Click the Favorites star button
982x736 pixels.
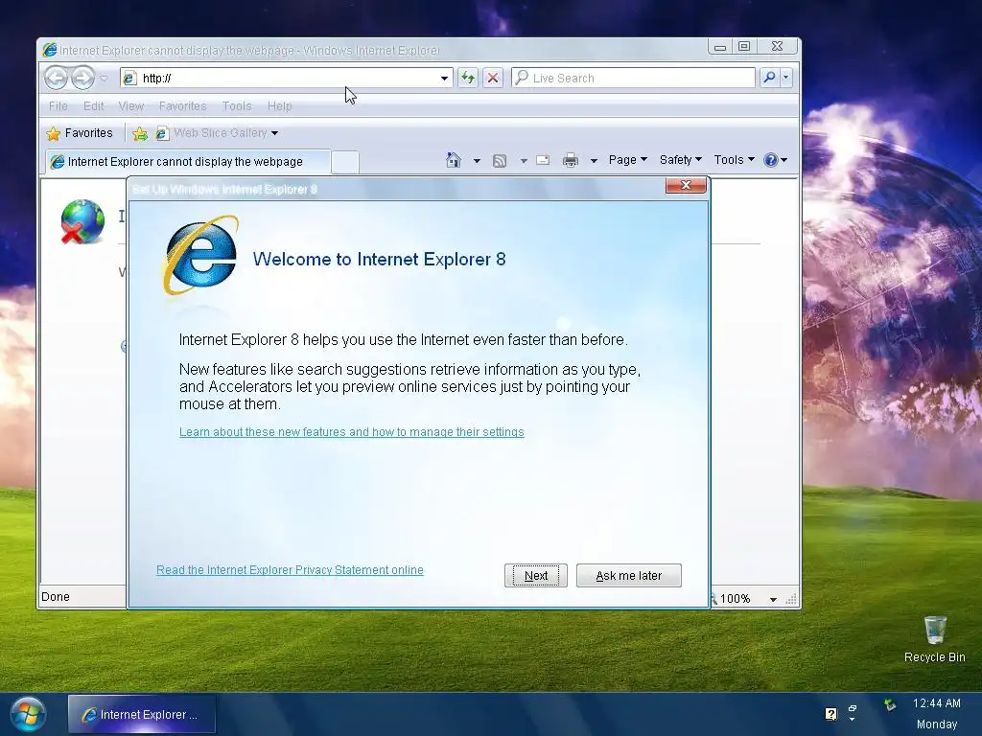click(x=80, y=132)
